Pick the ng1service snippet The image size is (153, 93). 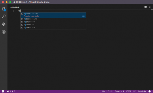[x=53, y=27]
